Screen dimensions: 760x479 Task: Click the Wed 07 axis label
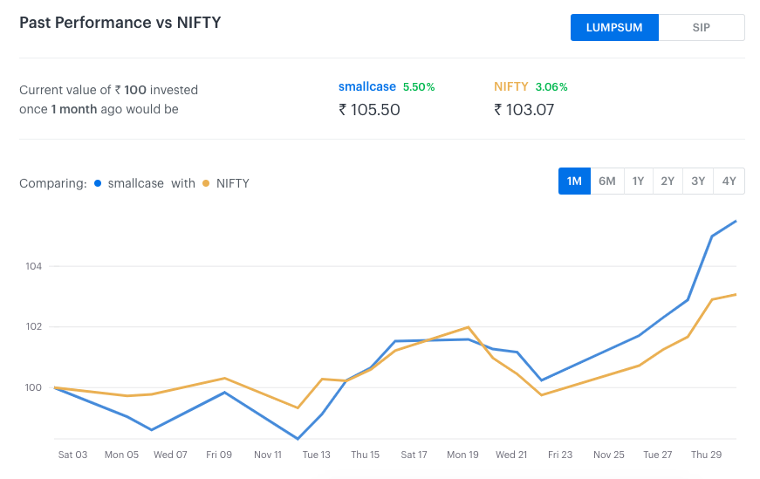click(x=170, y=455)
